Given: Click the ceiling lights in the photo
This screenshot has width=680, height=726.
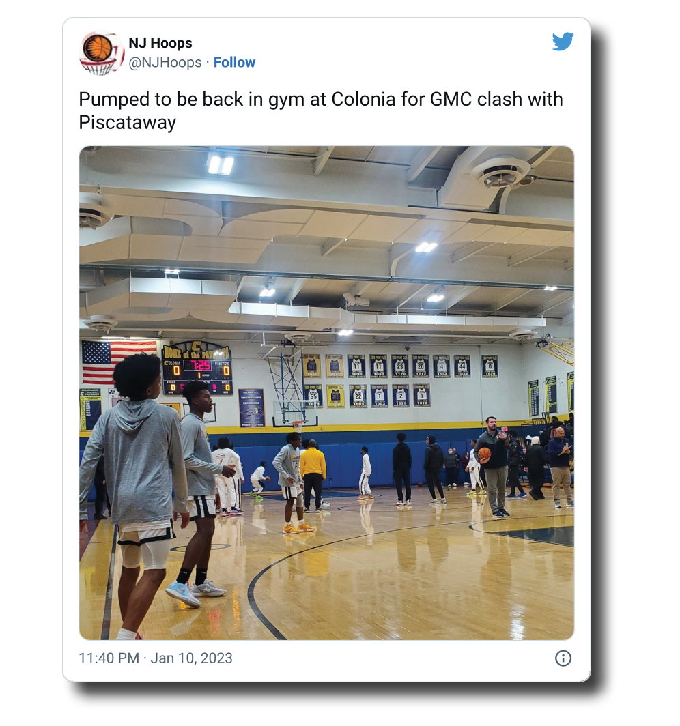Looking at the screenshot, I should click(x=220, y=164).
